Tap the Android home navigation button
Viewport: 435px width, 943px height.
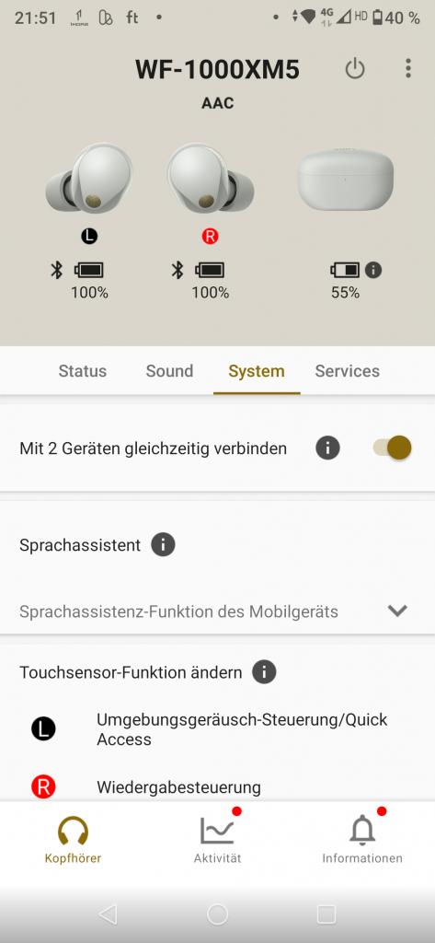(217, 914)
